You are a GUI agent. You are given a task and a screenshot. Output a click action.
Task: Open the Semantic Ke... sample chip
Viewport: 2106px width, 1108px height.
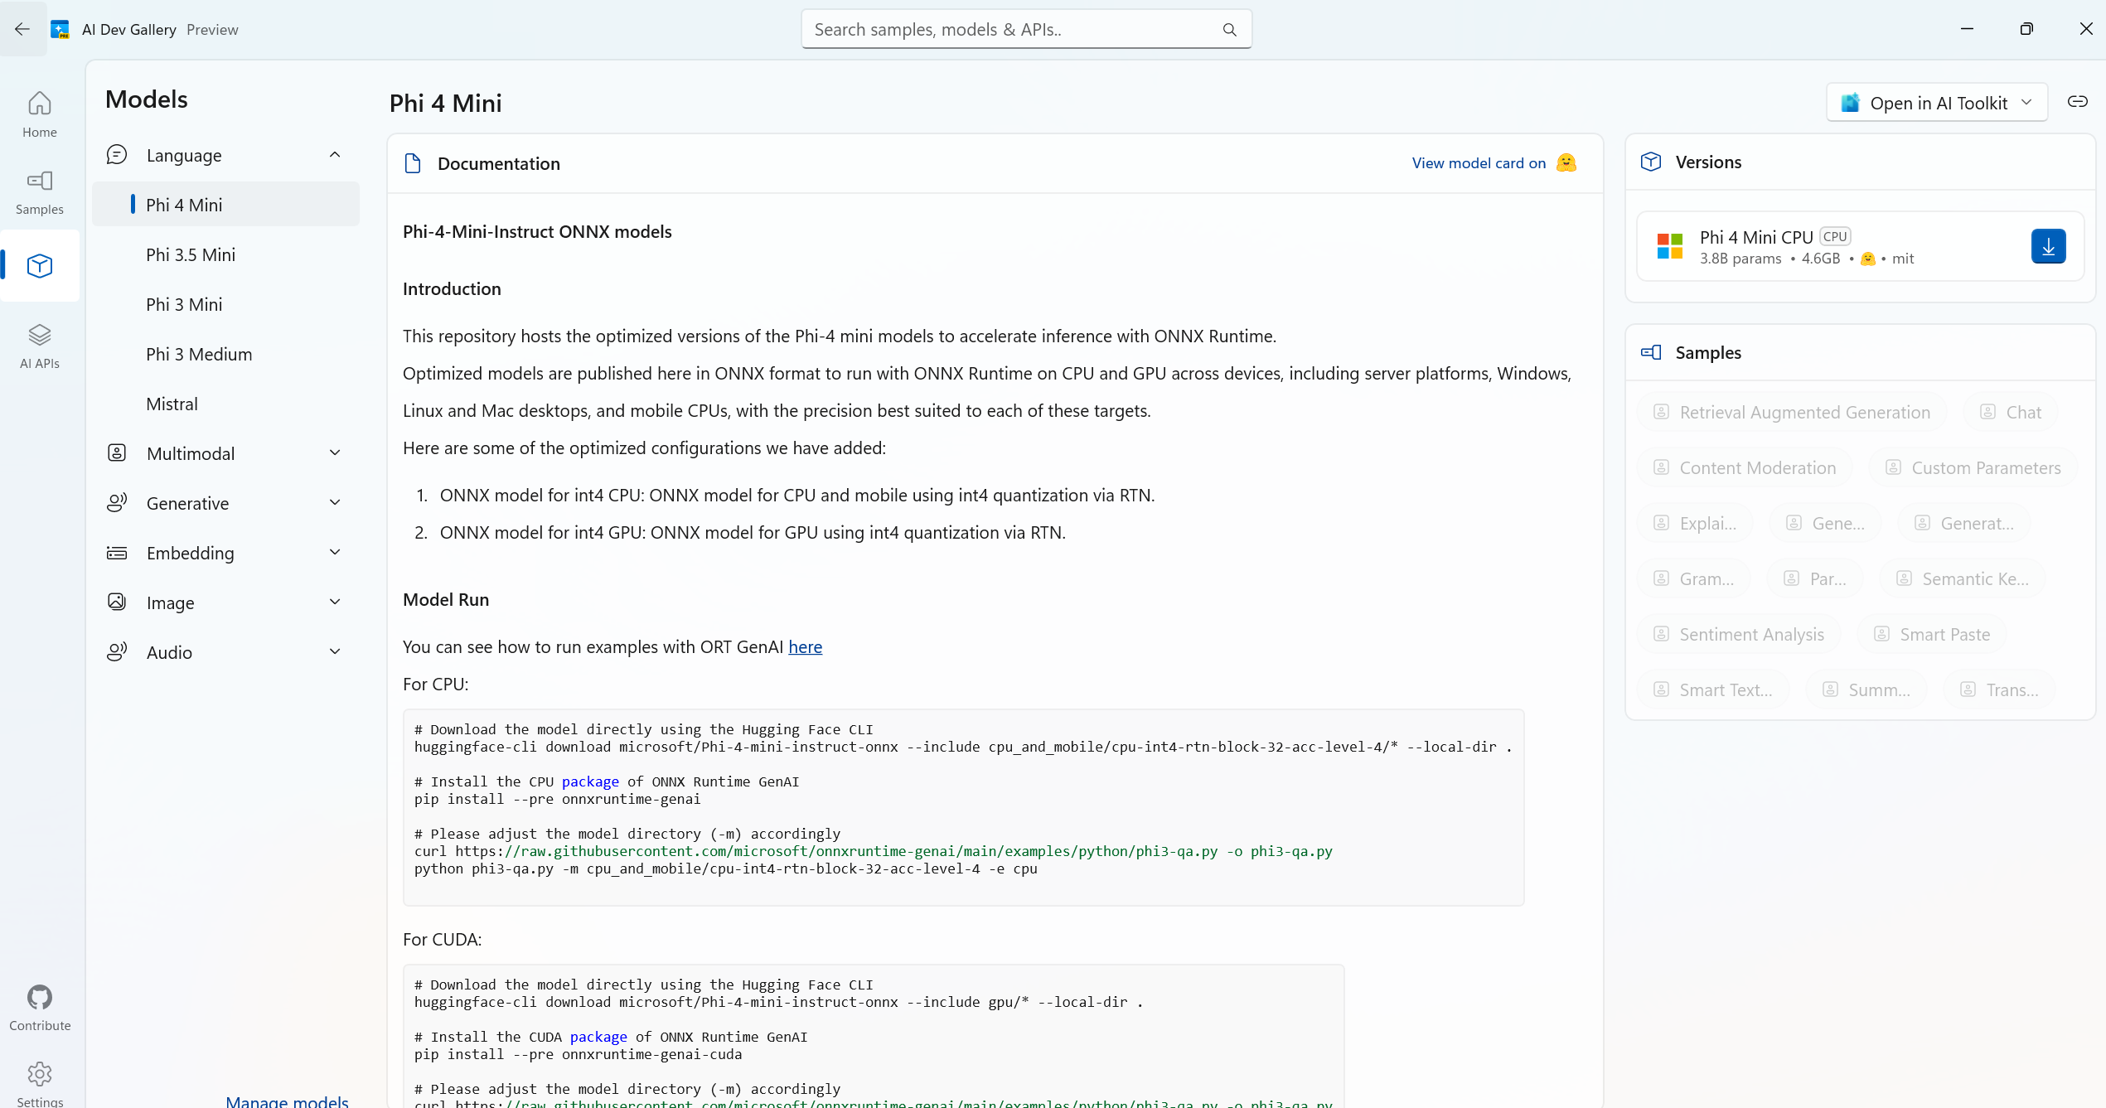click(1963, 578)
